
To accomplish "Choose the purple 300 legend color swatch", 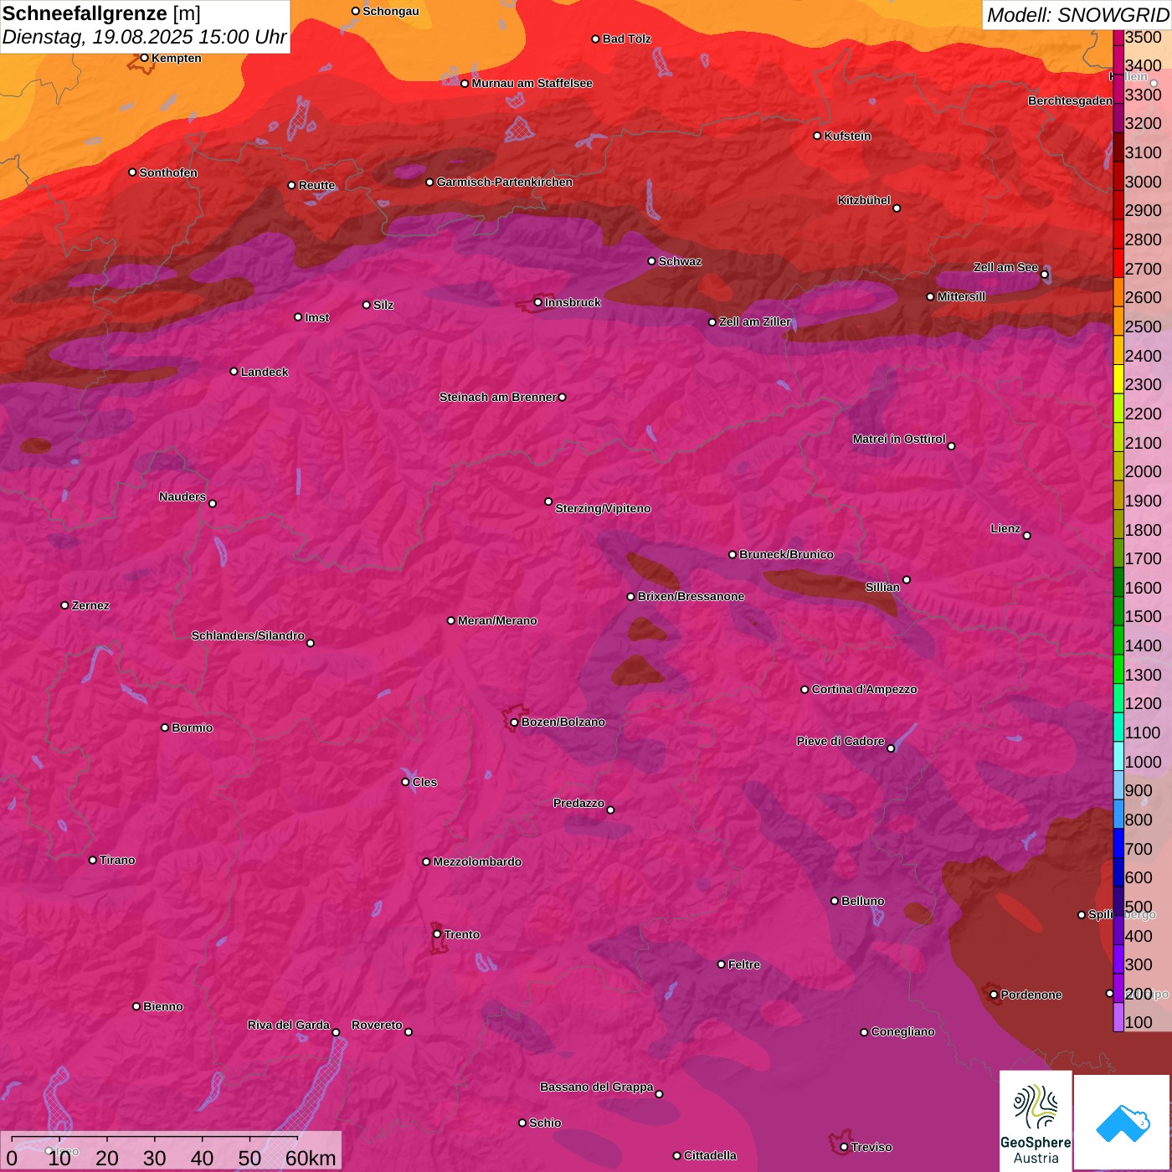I will tap(1118, 959).
